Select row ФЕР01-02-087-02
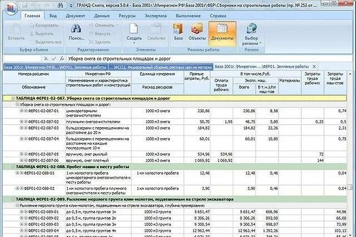 tap(175, 122)
